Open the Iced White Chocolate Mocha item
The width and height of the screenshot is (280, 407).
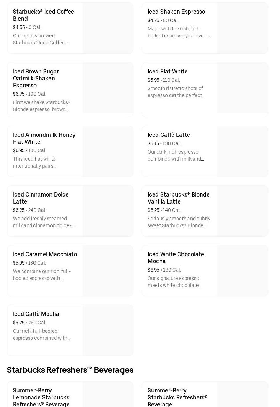click(176, 258)
